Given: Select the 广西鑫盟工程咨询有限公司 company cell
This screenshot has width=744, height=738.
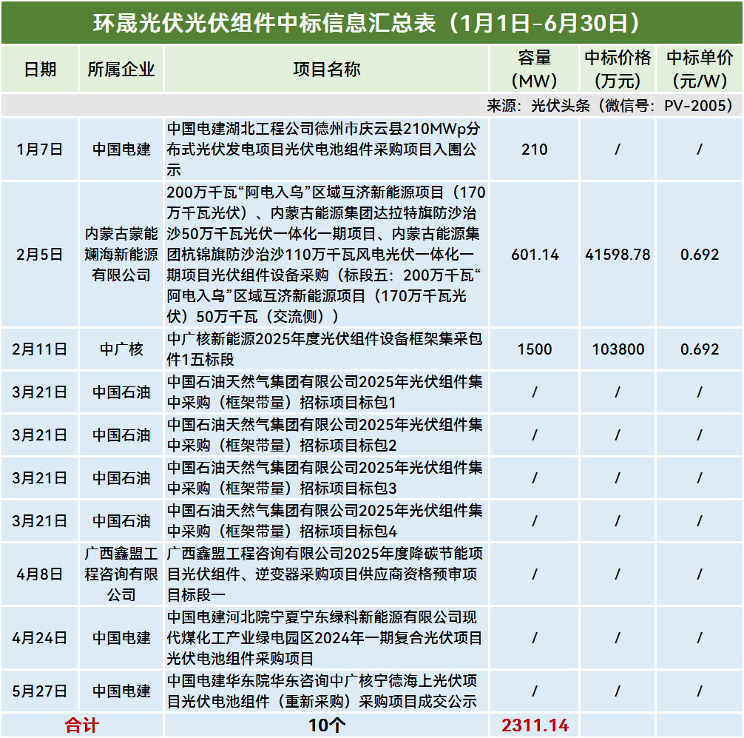Looking at the screenshot, I should 121,574.
